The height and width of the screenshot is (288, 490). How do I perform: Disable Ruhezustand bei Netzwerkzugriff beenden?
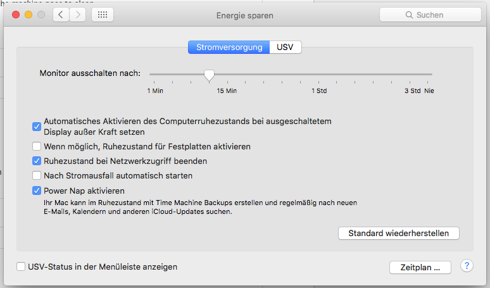pos(37,161)
